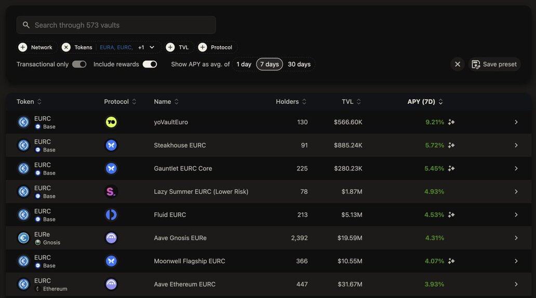Open Lazy Summer EURC (Lower Risk) name
The height and width of the screenshot is (298, 536).
(x=201, y=192)
